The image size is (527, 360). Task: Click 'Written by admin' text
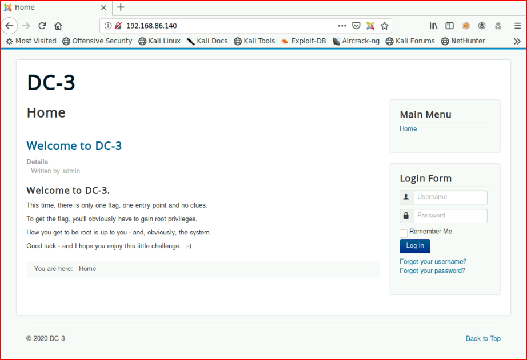55,171
